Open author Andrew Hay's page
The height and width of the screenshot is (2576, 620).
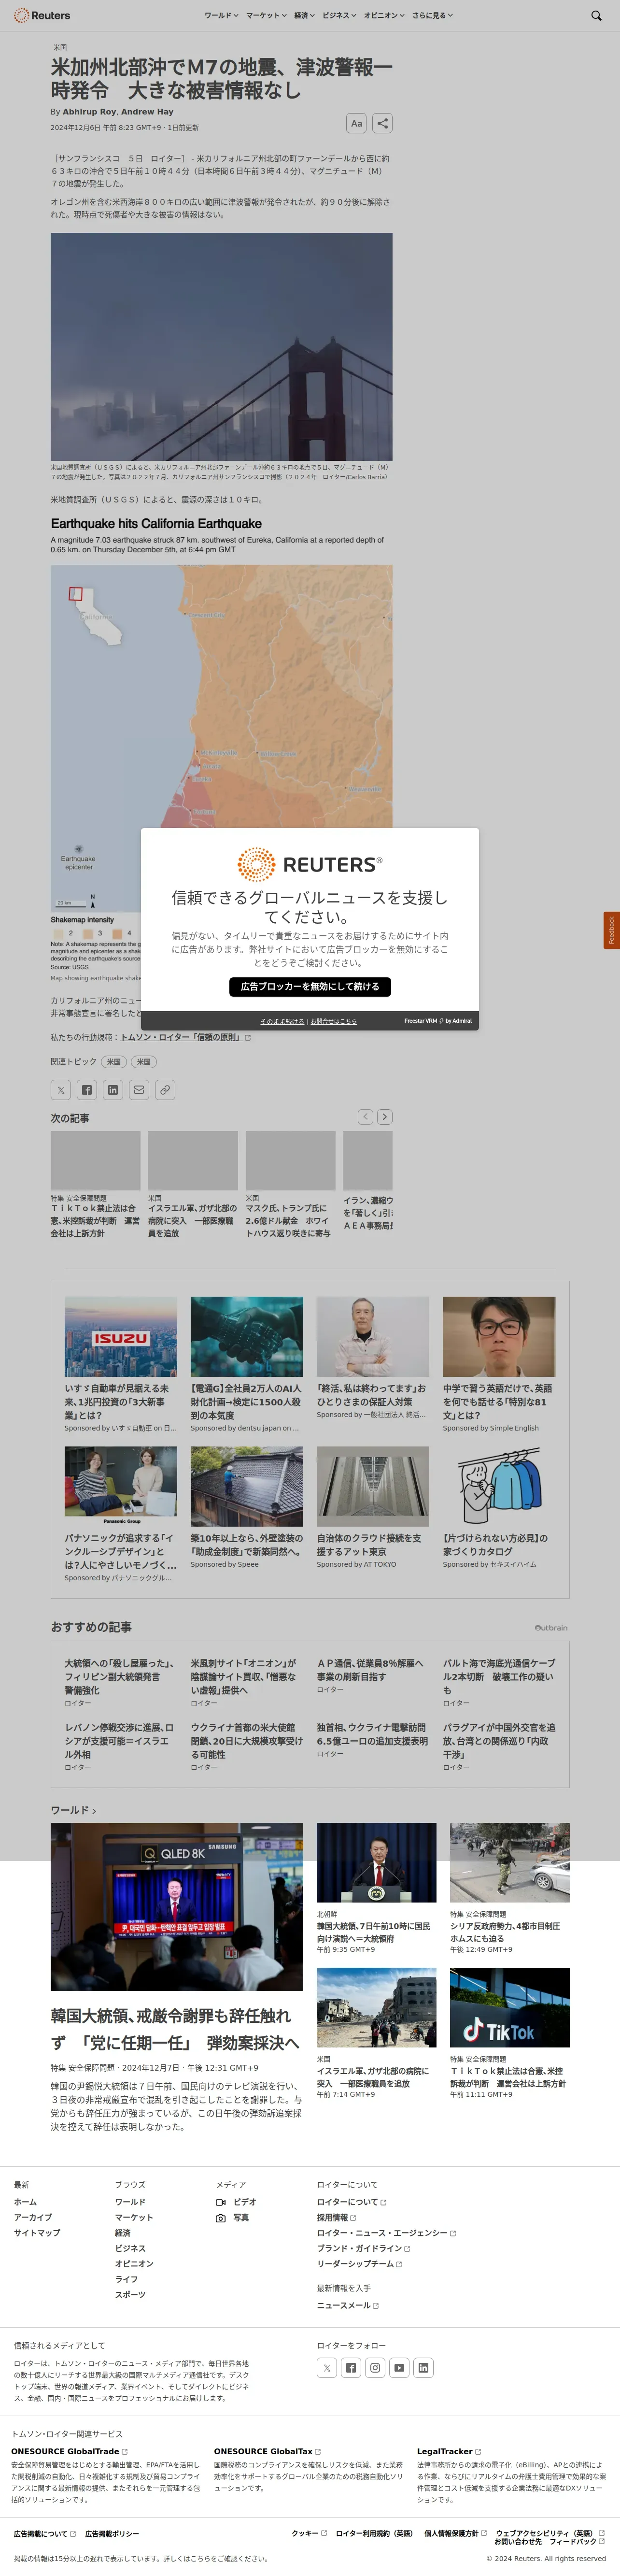click(x=147, y=112)
